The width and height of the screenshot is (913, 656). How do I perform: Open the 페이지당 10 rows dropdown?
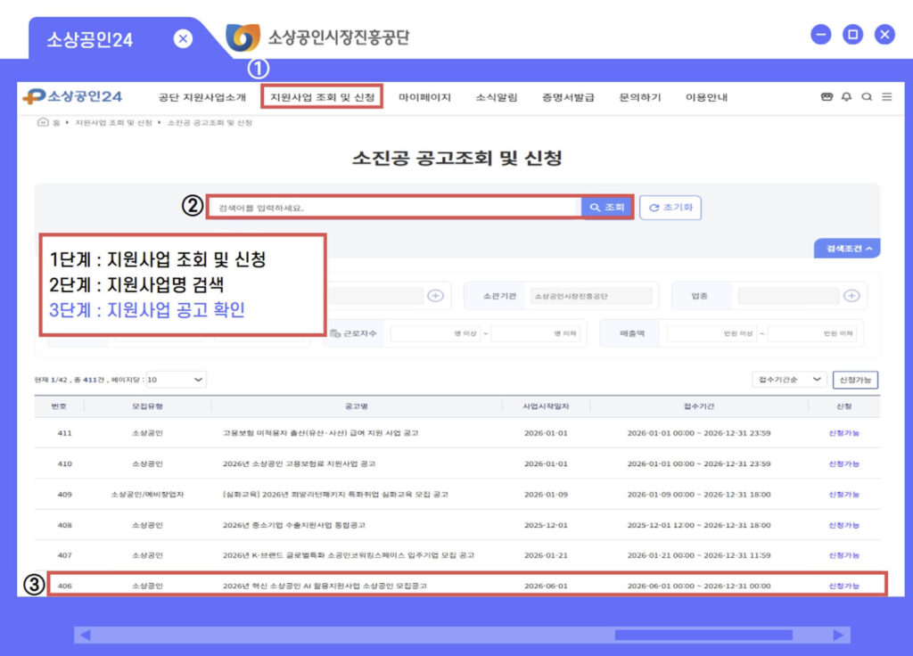click(176, 380)
